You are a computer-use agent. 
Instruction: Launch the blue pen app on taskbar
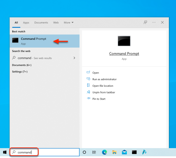[144, 152]
